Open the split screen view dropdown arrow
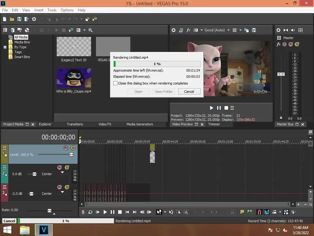314x236 pixels. pyautogui.click(x=201, y=30)
